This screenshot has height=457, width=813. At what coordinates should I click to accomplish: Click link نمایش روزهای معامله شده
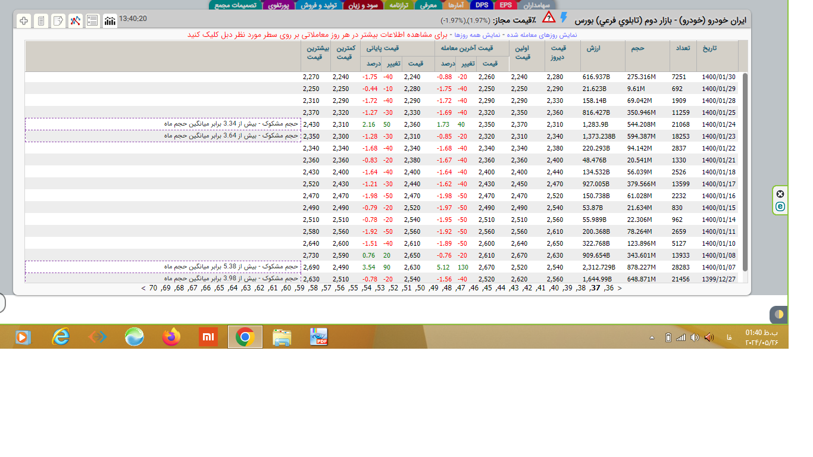point(542,35)
